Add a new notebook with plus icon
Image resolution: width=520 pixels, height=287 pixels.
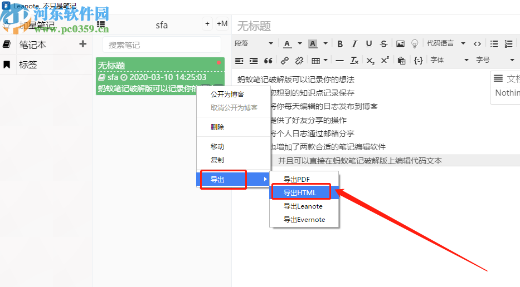(x=83, y=44)
